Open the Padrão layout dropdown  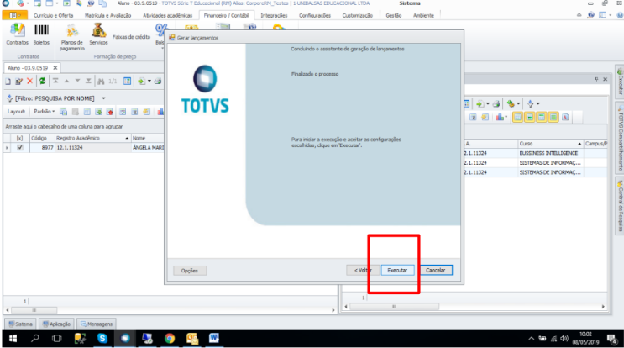(x=46, y=111)
